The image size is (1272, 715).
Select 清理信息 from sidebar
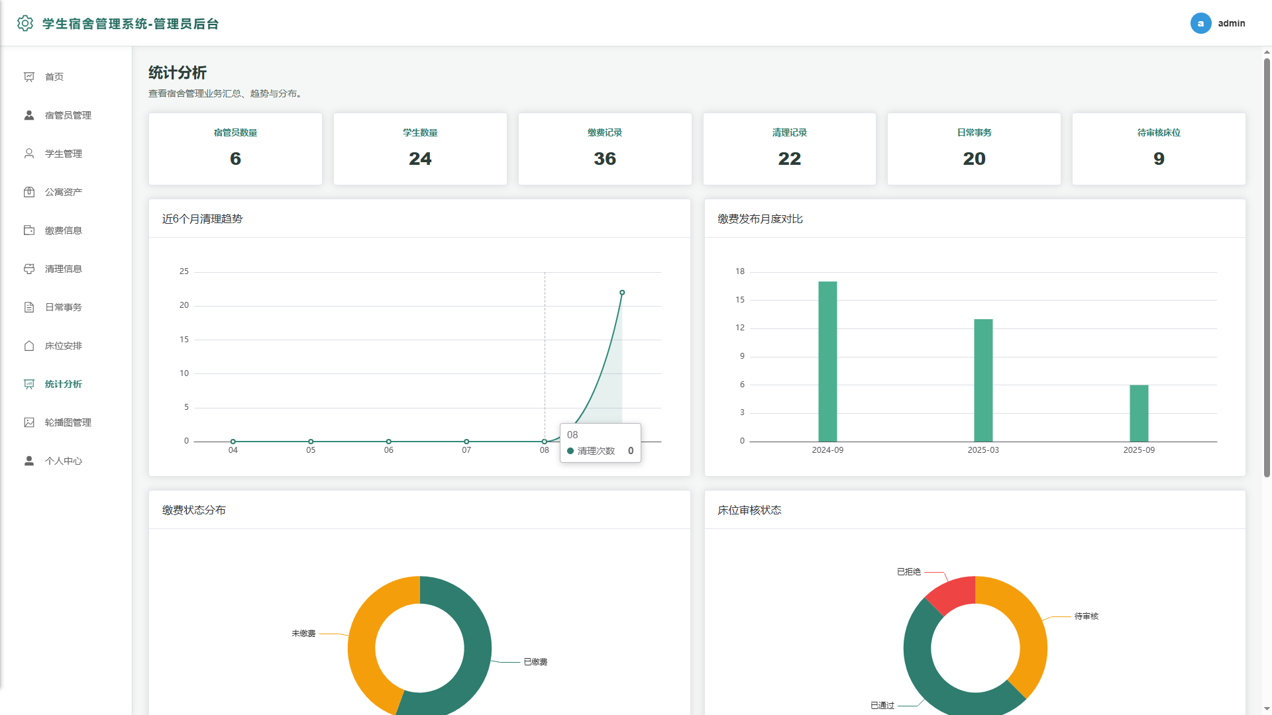(66, 269)
